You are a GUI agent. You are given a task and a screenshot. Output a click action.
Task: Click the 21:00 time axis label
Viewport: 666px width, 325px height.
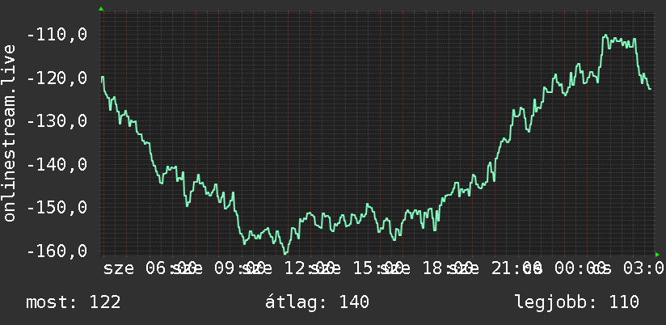tap(517, 268)
